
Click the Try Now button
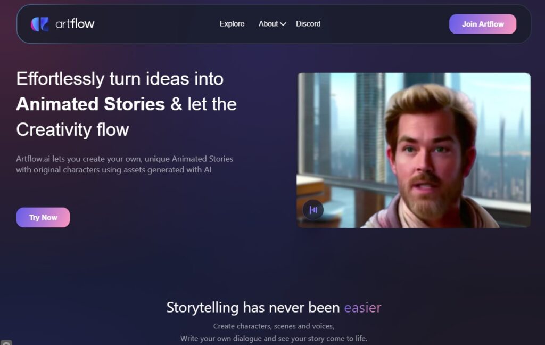(43, 217)
